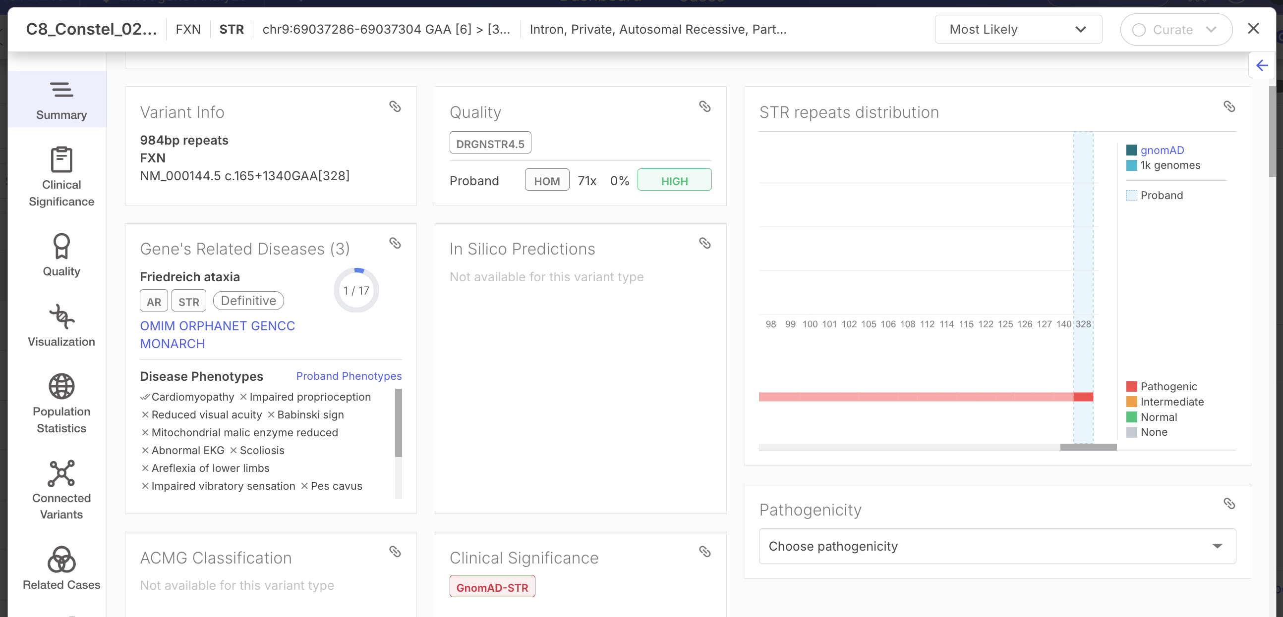
Task: Click link icon in Quality card
Action: click(705, 106)
